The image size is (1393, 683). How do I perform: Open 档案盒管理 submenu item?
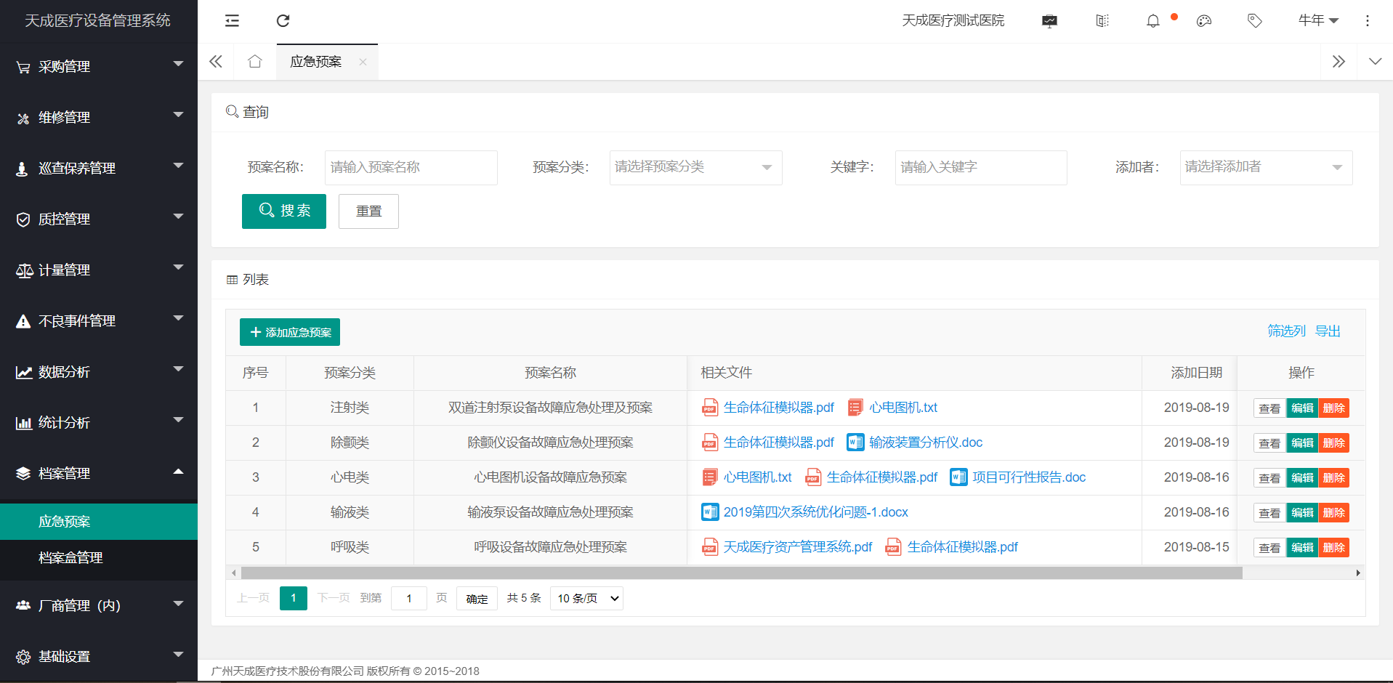tap(99, 558)
